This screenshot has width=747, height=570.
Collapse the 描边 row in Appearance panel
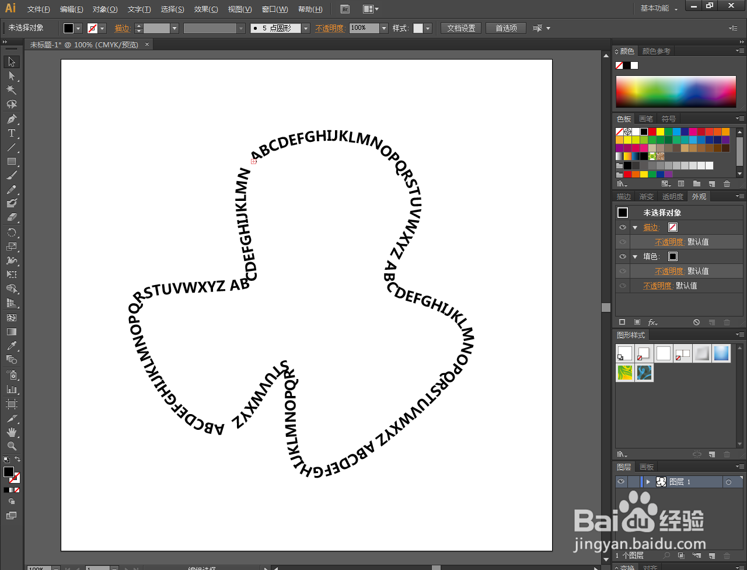[x=635, y=228]
